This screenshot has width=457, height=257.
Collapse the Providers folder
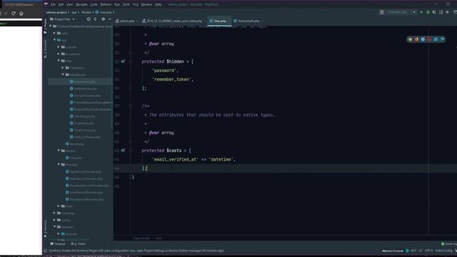(x=59, y=164)
